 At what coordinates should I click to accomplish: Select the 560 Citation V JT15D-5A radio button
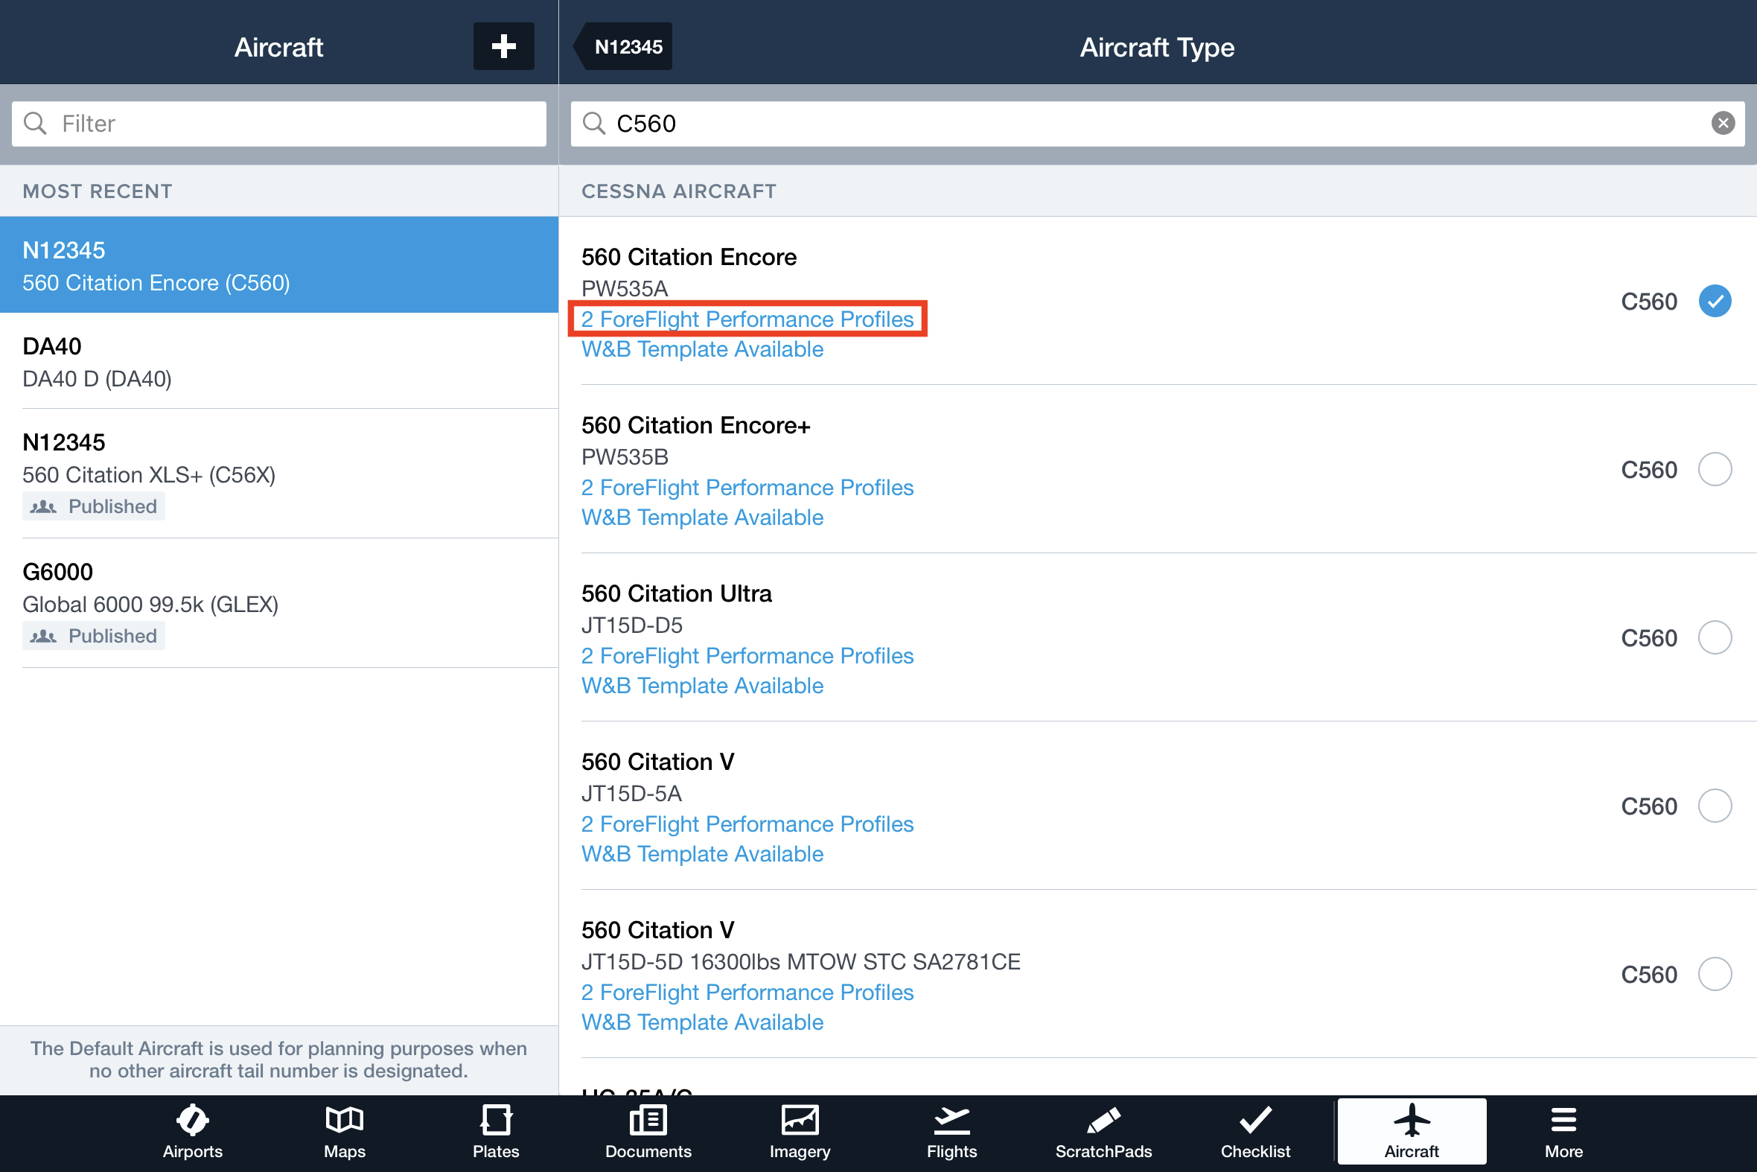pyautogui.click(x=1715, y=806)
